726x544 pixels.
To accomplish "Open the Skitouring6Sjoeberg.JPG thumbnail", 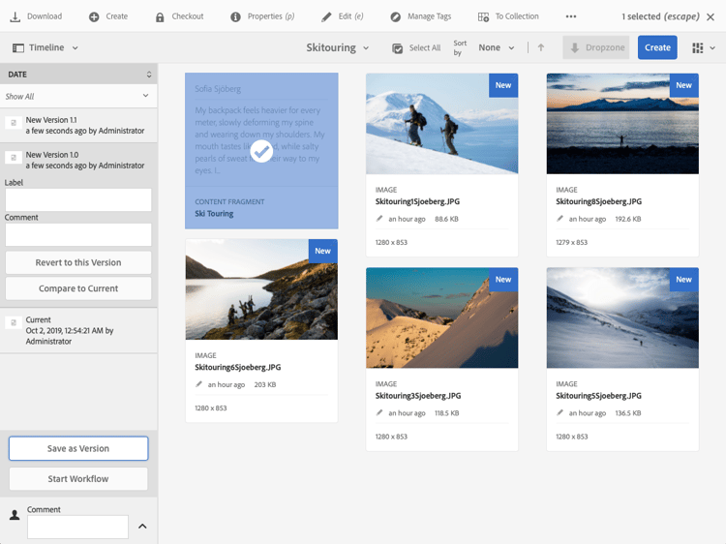I will 261,289.
